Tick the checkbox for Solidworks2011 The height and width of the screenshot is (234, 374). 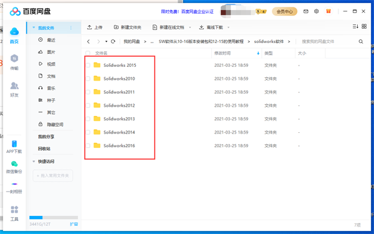[x=88, y=92]
